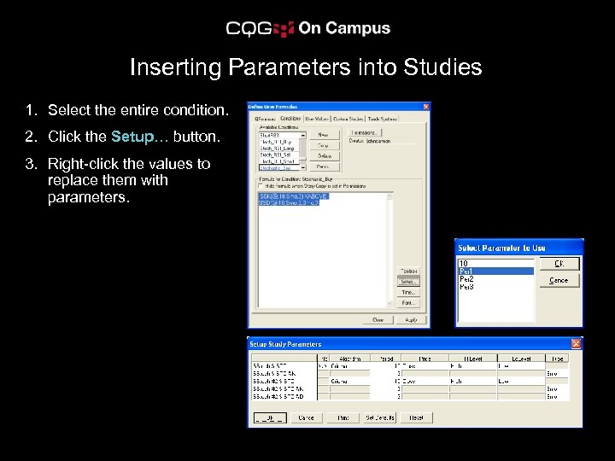Close the Setup Study Parameters window
The width and height of the screenshot is (615, 461).
576,344
